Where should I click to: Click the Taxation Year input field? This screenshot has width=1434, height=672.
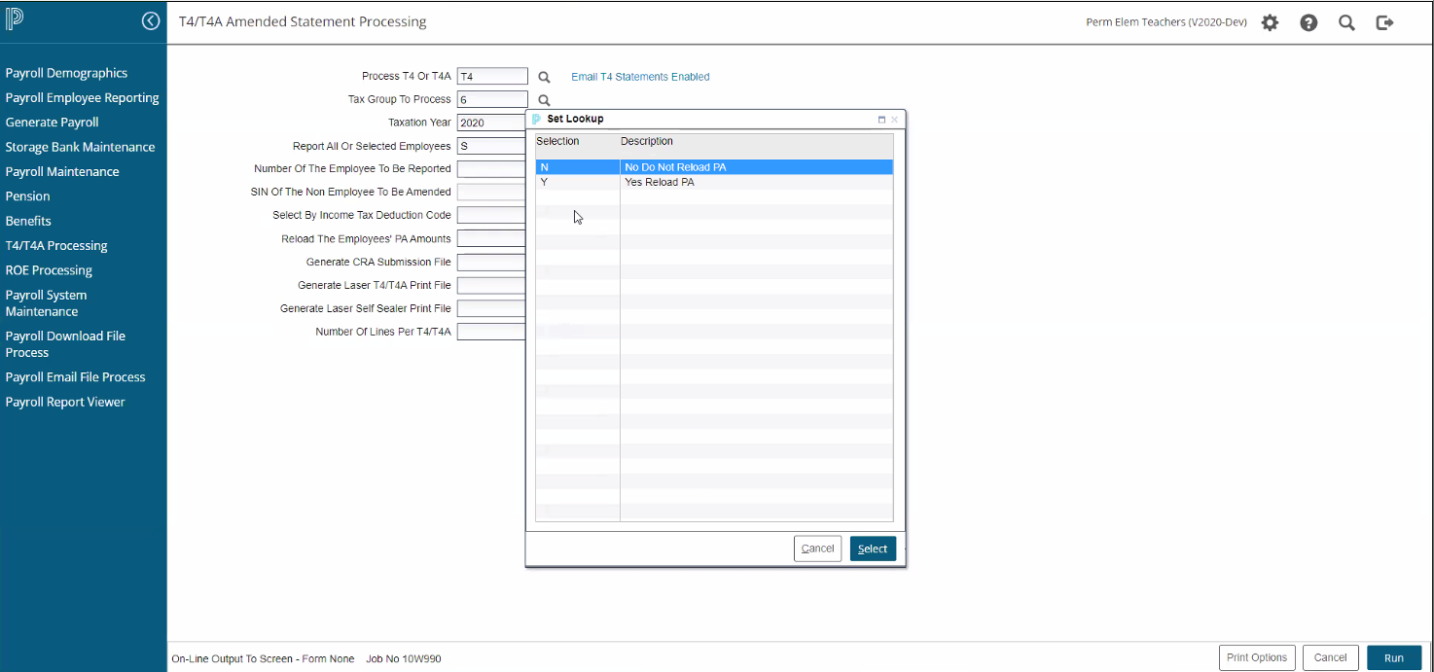pyautogui.click(x=491, y=124)
